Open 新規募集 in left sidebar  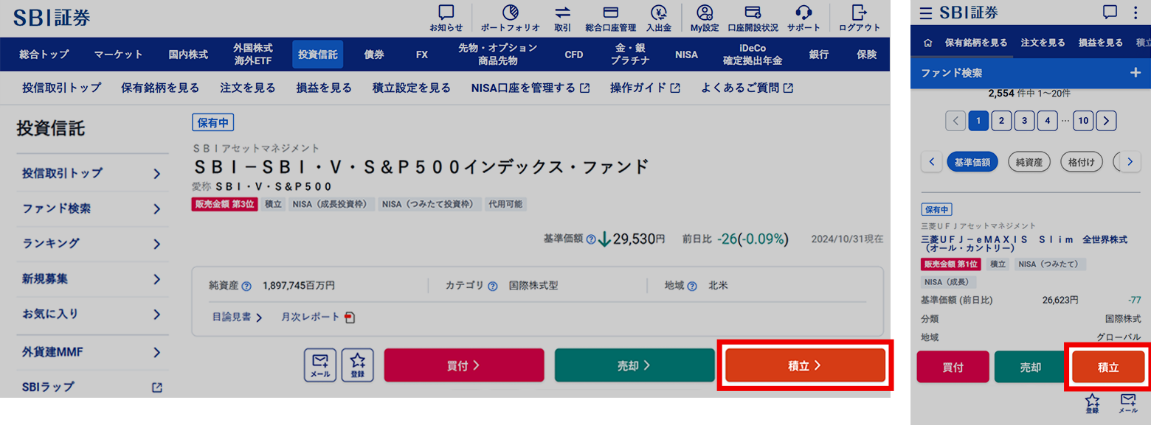point(92,279)
